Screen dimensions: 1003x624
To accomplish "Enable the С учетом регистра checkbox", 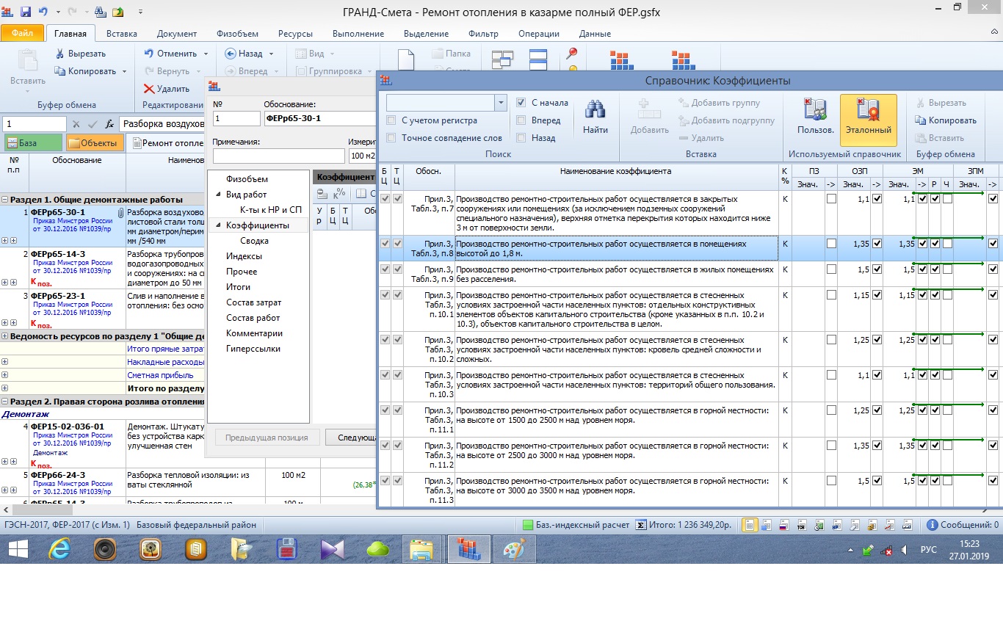I will [x=391, y=120].
